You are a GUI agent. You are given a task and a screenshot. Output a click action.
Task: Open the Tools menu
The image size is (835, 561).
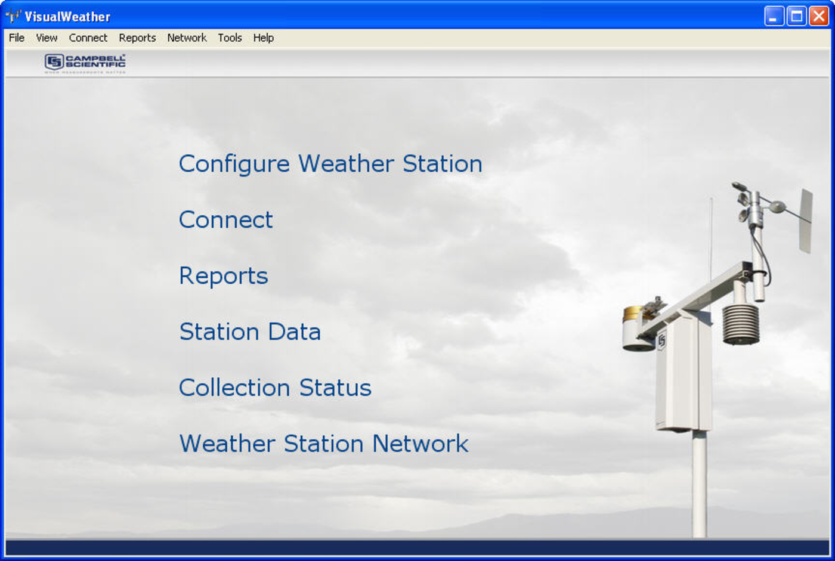point(230,38)
